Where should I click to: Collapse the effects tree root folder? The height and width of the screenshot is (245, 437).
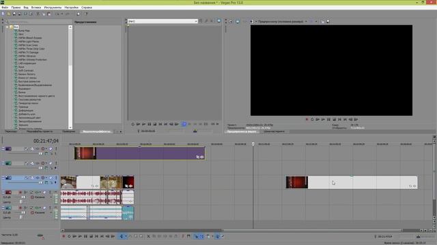pyautogui.click(x=8, y=27)
